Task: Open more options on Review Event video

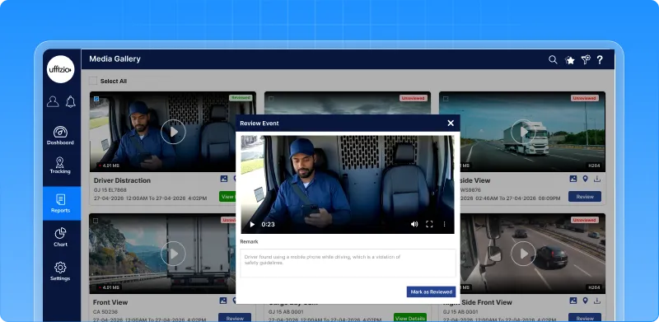Action: (444, 225)
